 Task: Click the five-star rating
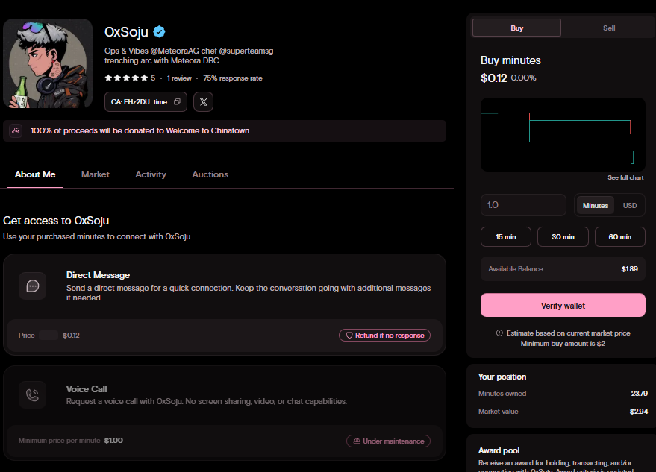pos(126,78)
